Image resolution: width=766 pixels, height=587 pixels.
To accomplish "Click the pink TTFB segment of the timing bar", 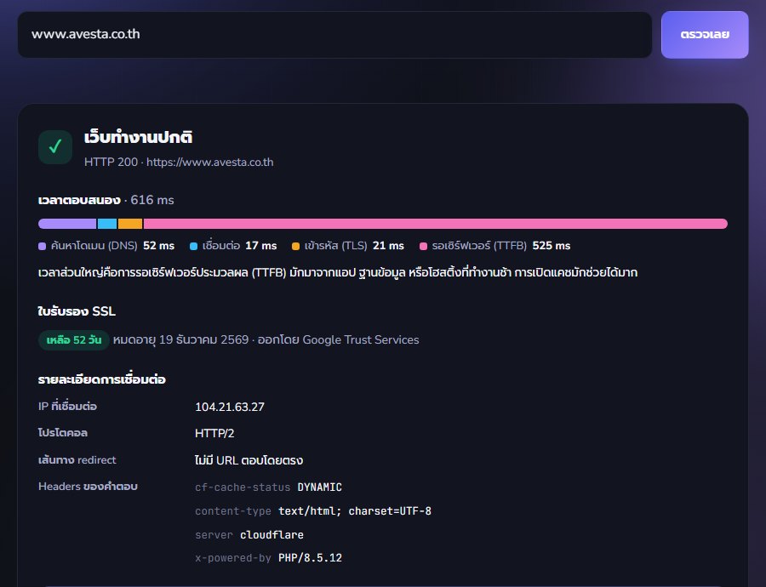I will [x=435, y=224].
